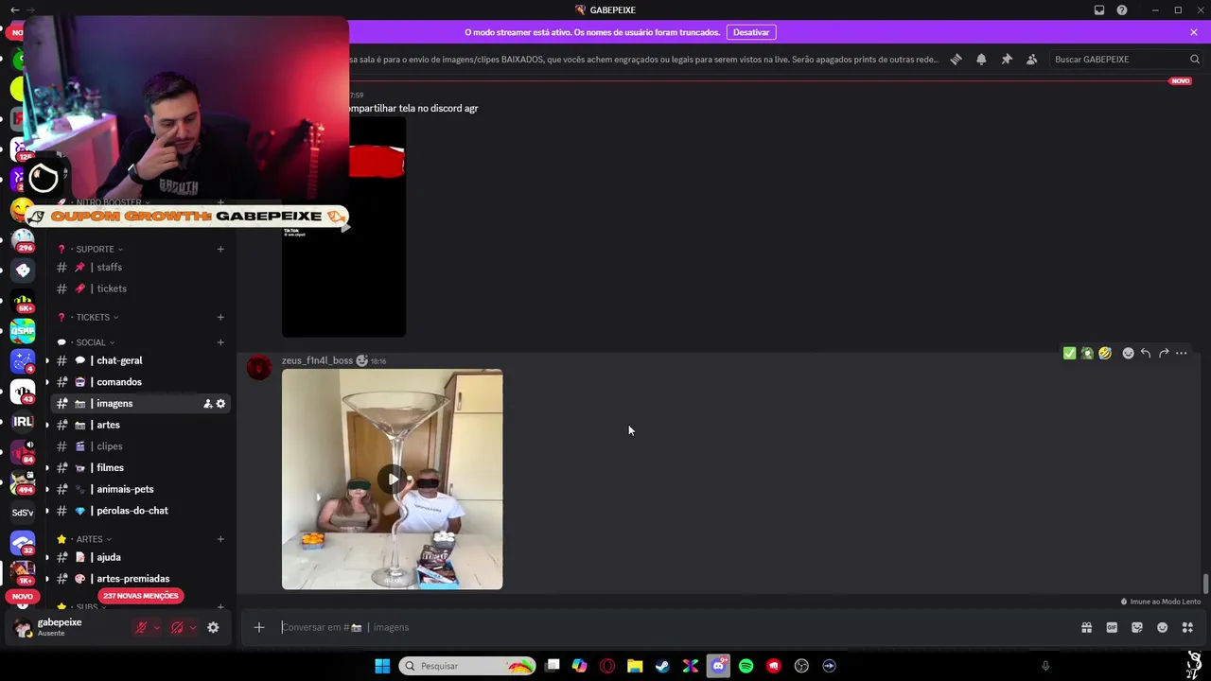1211x681 pixels.
Task: Click the create invite icon on imagens channel
Action: 207,404
